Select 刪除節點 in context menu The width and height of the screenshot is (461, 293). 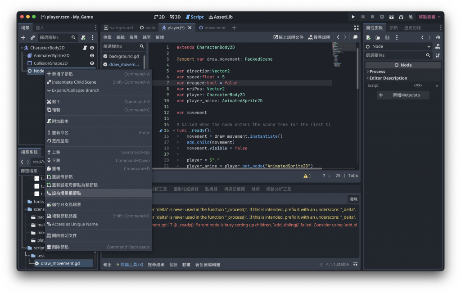[98, 247]
